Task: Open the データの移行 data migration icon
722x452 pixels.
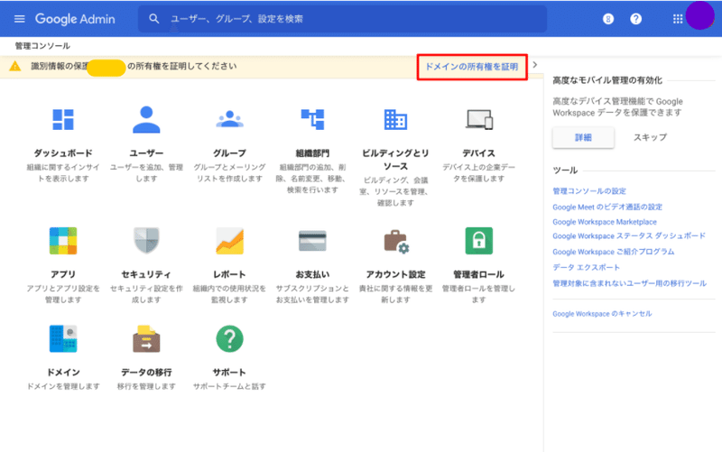Action: point(146,338)
